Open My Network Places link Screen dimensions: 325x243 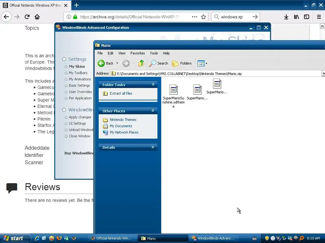tap(124, 132)
